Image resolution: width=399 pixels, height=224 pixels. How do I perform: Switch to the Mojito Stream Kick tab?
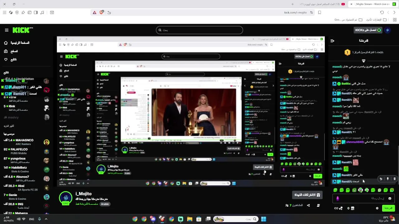(373, 4)
